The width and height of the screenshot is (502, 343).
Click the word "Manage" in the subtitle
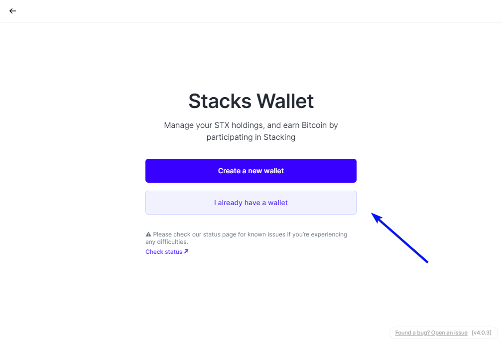click(x=178, y=125)
